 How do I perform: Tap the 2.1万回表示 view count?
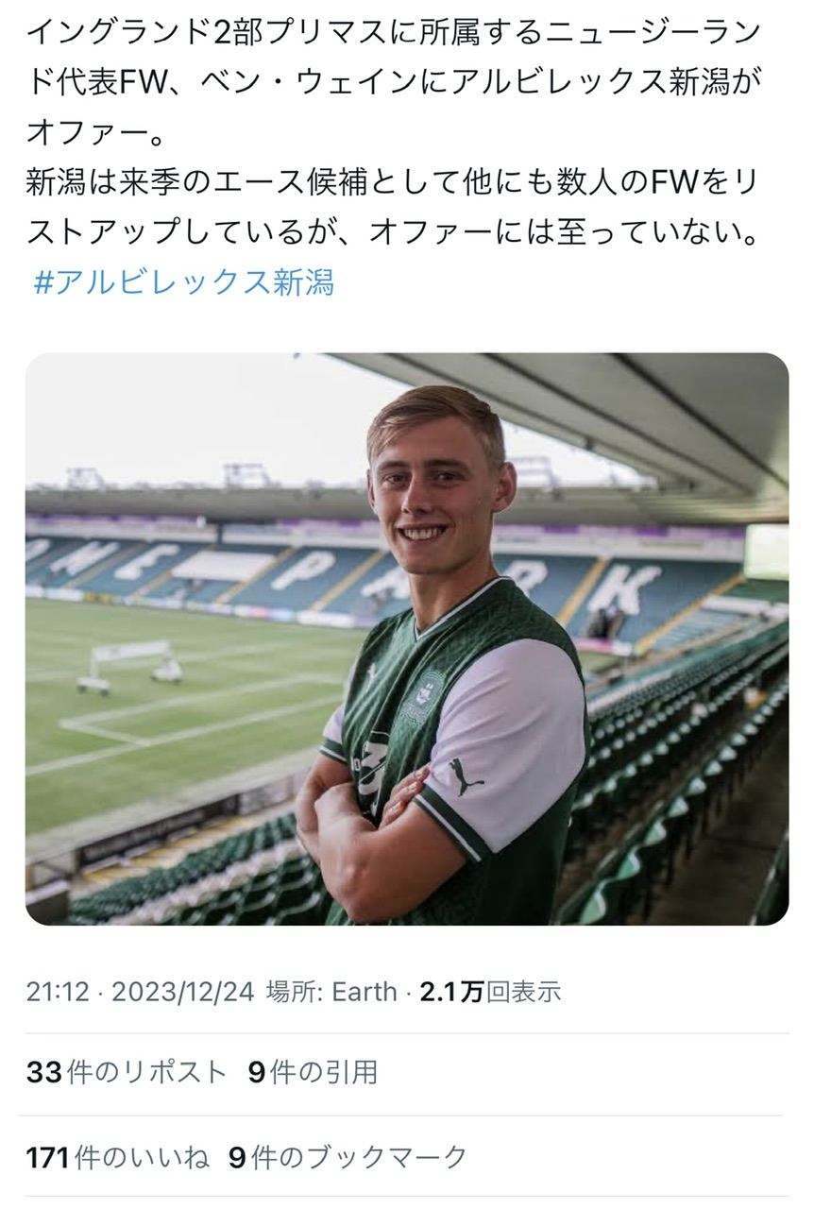tap(490, 991)
